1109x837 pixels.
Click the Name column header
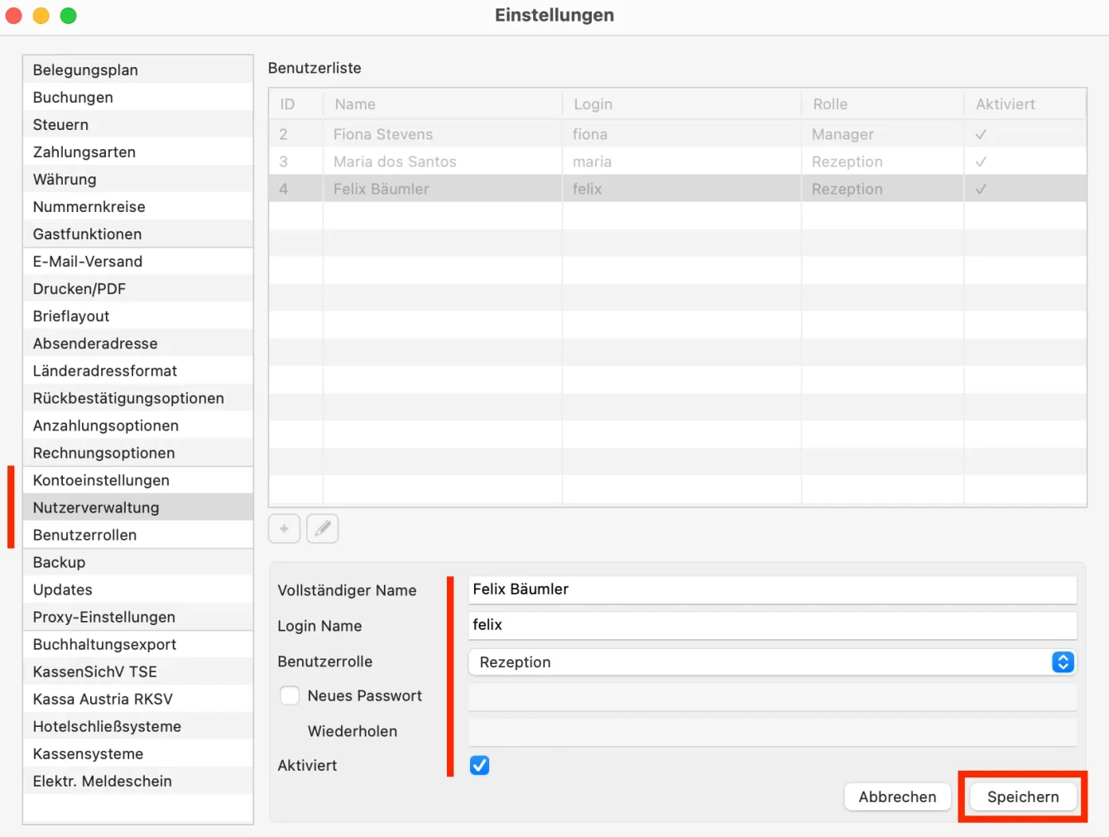[443, 103]
